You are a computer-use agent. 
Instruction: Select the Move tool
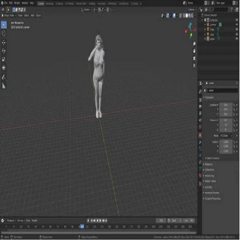pos(4,43)
